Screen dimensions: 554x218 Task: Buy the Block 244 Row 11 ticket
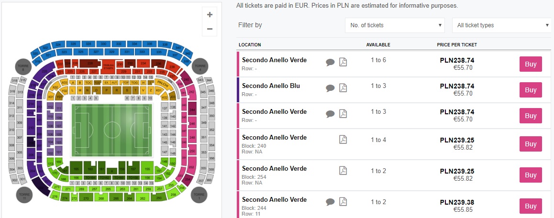(x=531, y=206)
